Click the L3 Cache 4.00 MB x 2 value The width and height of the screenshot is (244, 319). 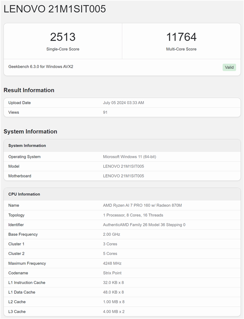point(113,312)
